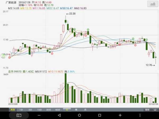Image resolution: width=159 pixels, height=119 pixels.
Task: Tap the M30:16.47 moving average label
Action: [x=67, y=8]
